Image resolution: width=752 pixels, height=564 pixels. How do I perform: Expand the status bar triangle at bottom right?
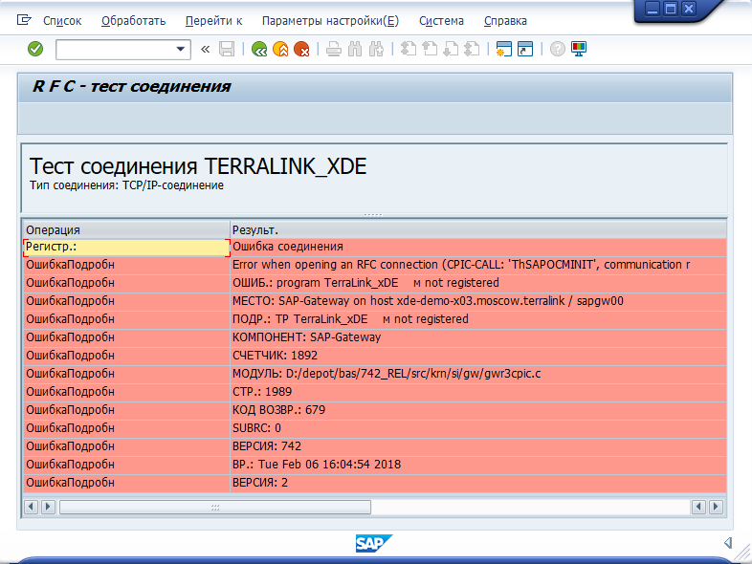pyautogui.click(x=728, y=543)
